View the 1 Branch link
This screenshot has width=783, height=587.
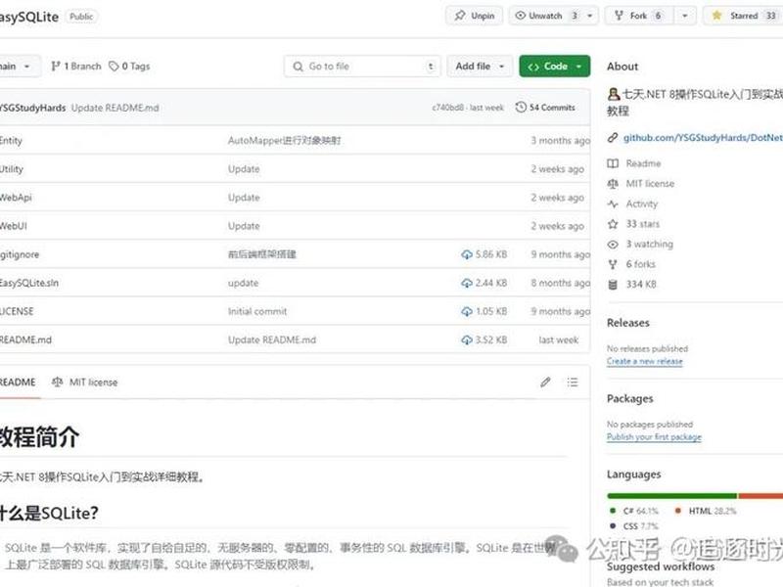point(76,66)
